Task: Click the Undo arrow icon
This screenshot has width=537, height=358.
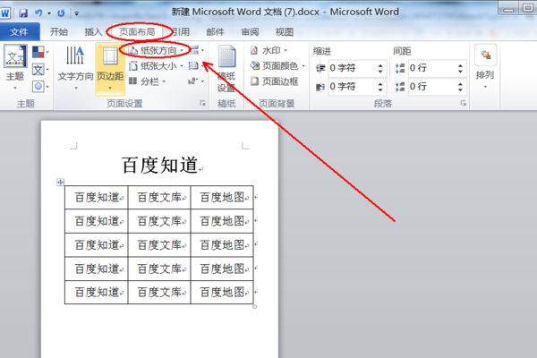Action: coord(38,13)
